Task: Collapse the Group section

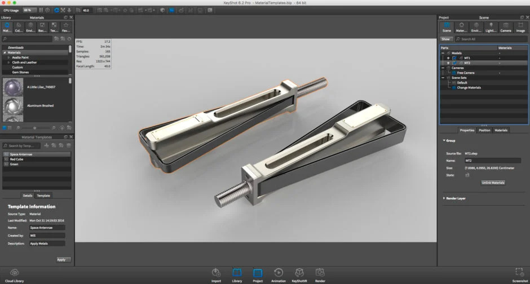Action: 444,140
